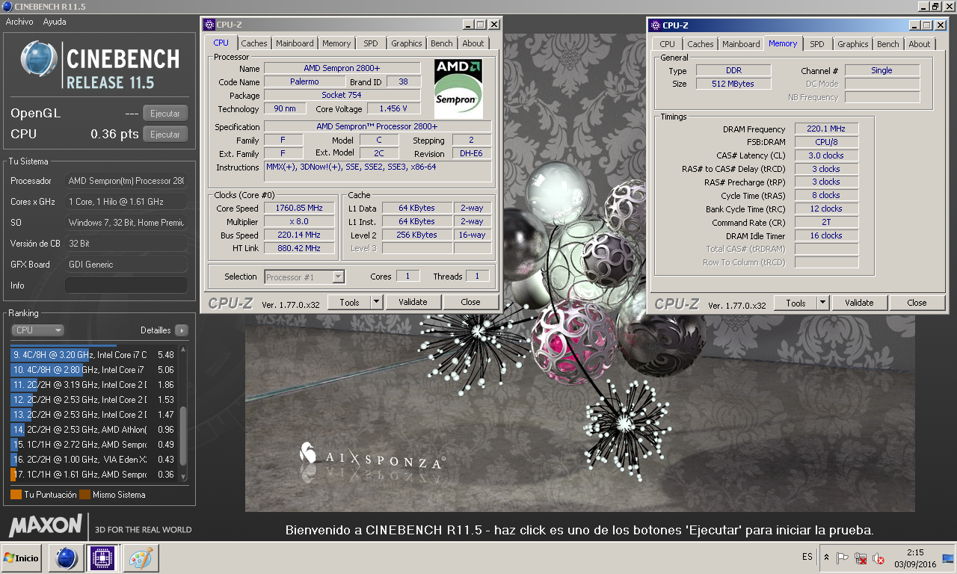Click the Tu Puntuación orange swatch

click(16, 494)
